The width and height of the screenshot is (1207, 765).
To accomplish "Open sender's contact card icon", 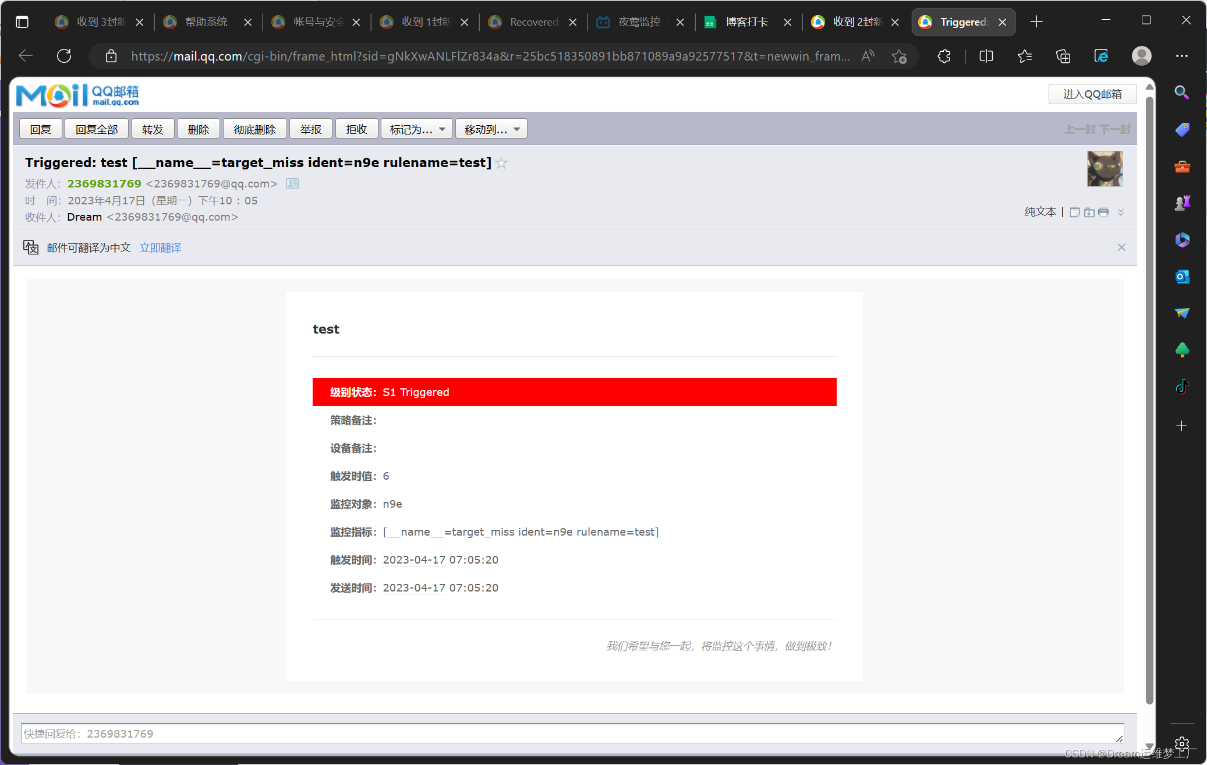I will [x=292, y=184].
